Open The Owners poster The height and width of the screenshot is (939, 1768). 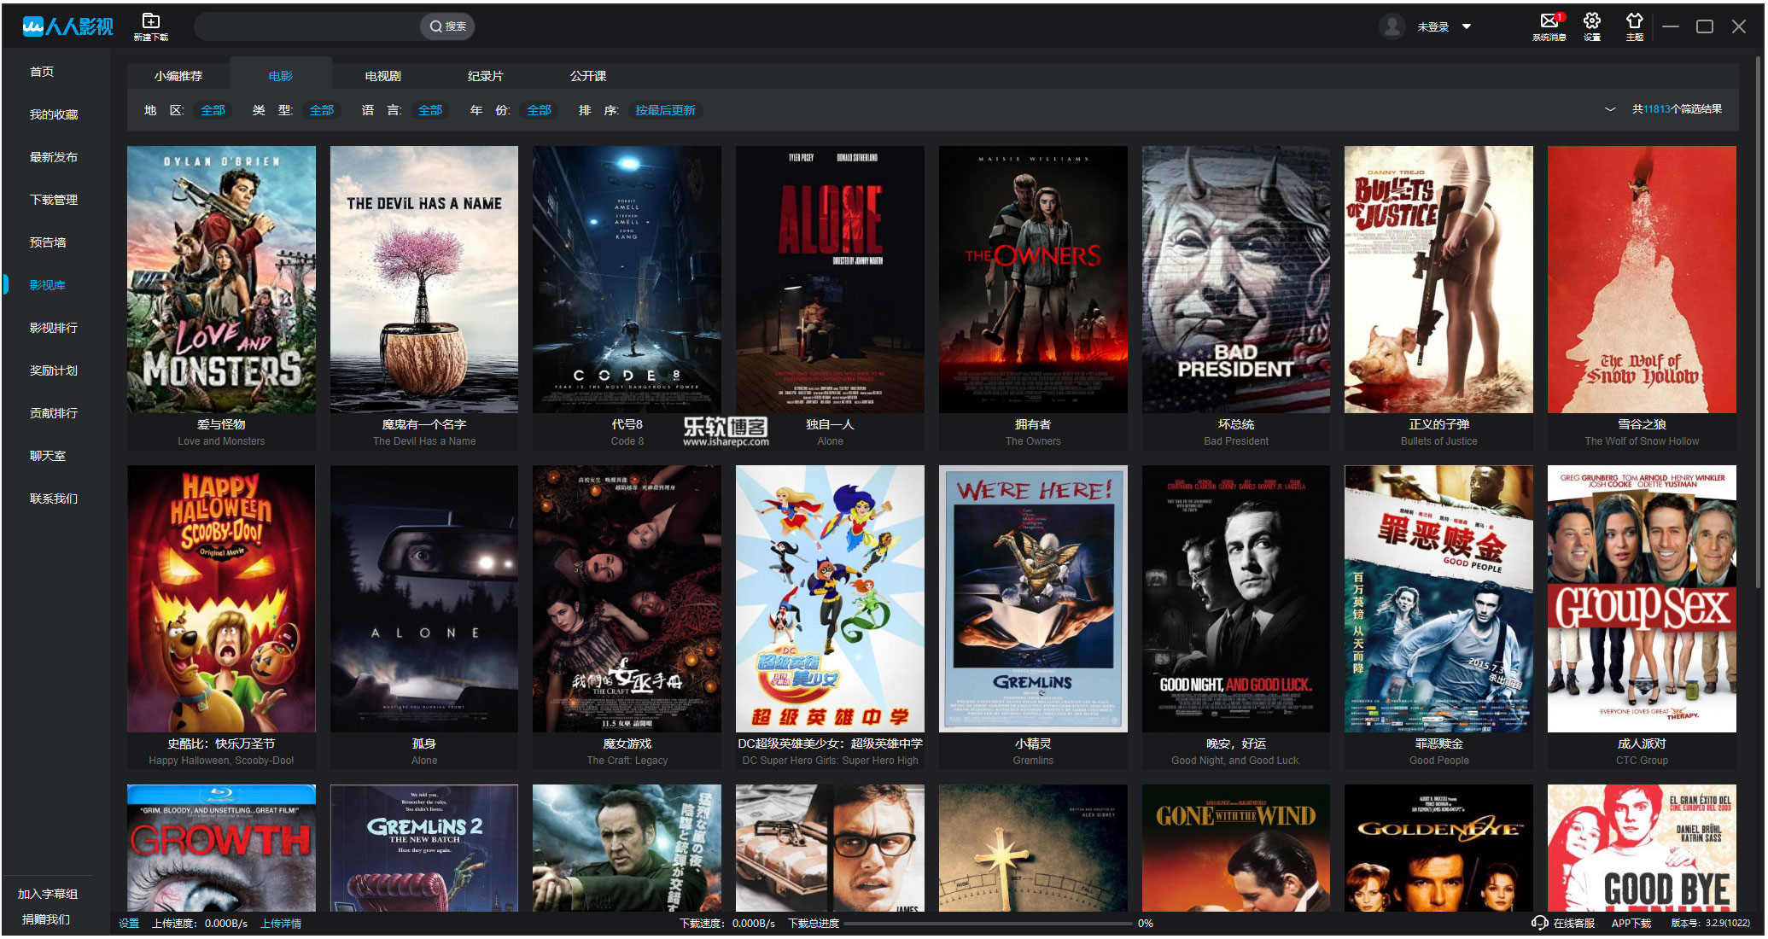(x=1033, y=279)
